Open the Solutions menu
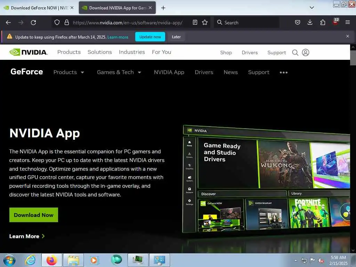 (x=100, y=52)
